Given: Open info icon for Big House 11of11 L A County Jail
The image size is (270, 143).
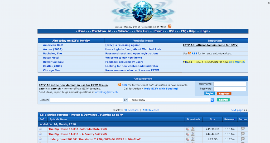Looking at the screenshot, I should (x=40, y=134).
